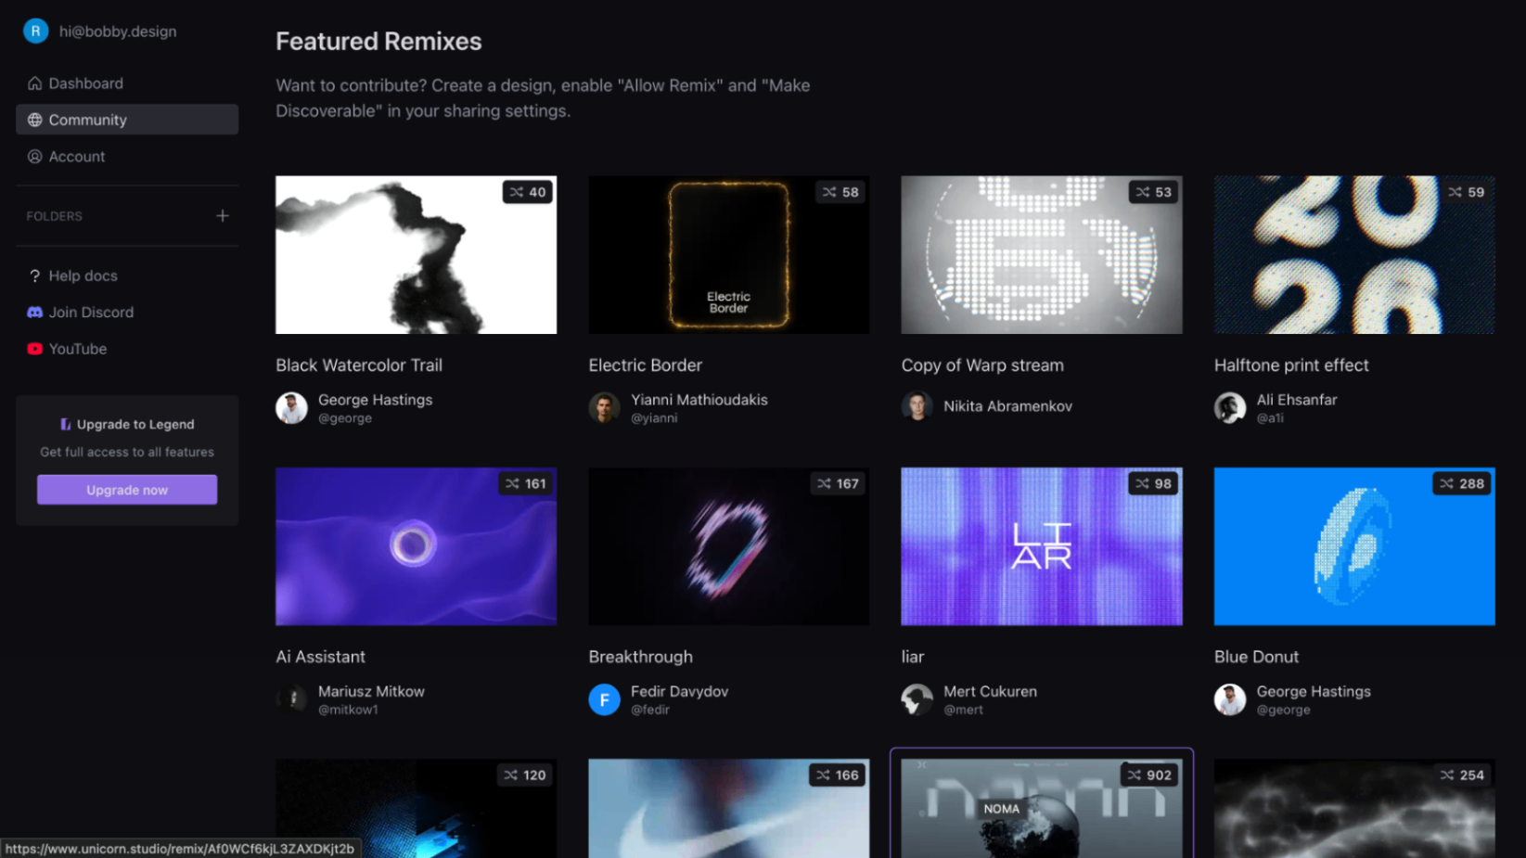Image resolution: width=1526 pixels, height=858 pixels.
Task: Open Fedir Davydov's profile avatar
Action: (604, 699)
